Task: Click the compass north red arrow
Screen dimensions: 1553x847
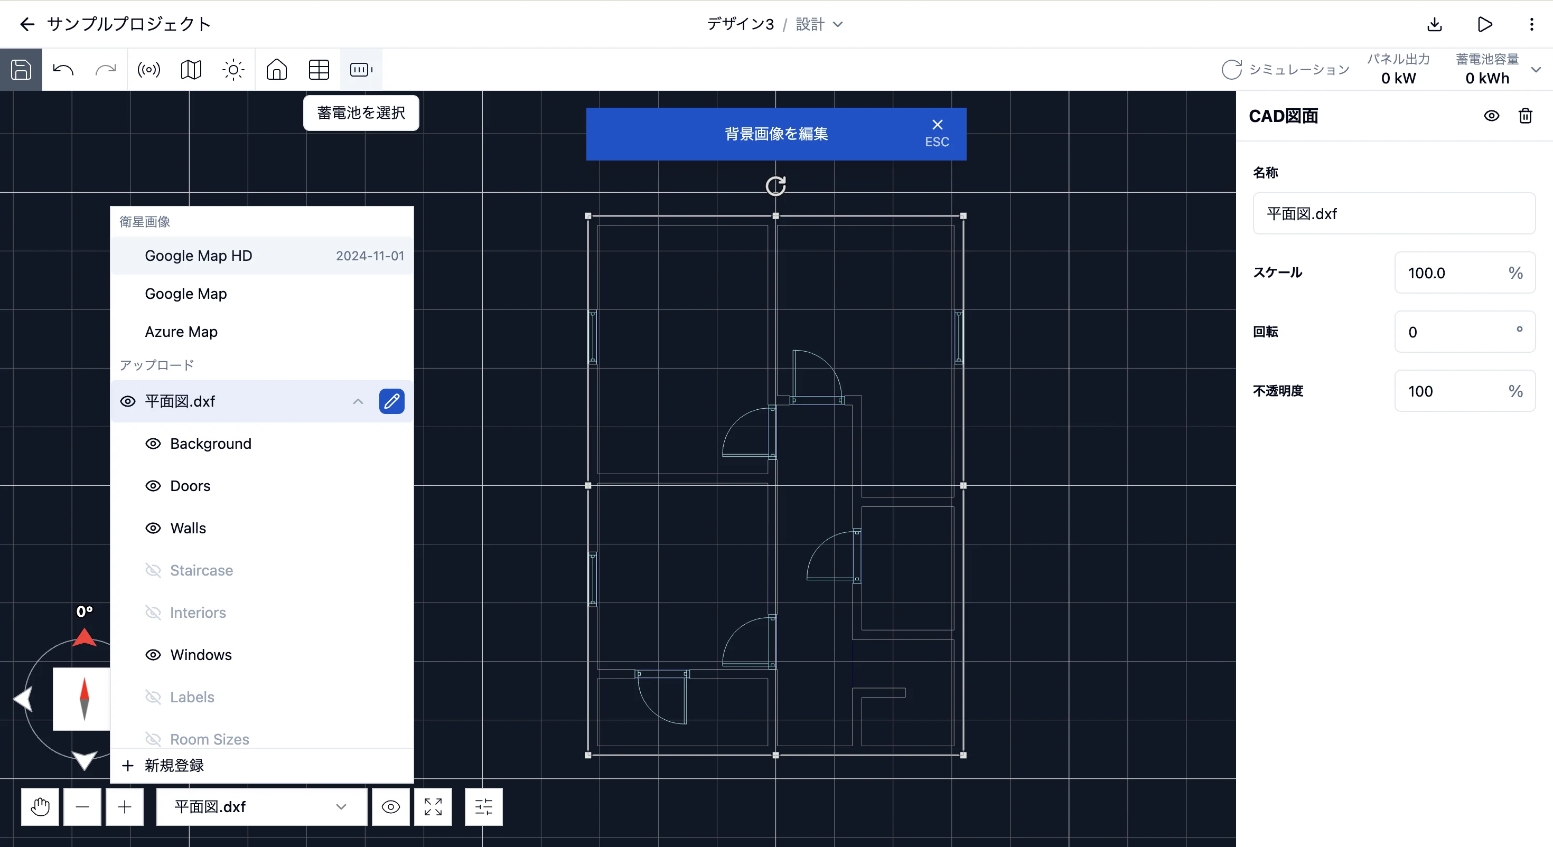Action: coord(85,637)
